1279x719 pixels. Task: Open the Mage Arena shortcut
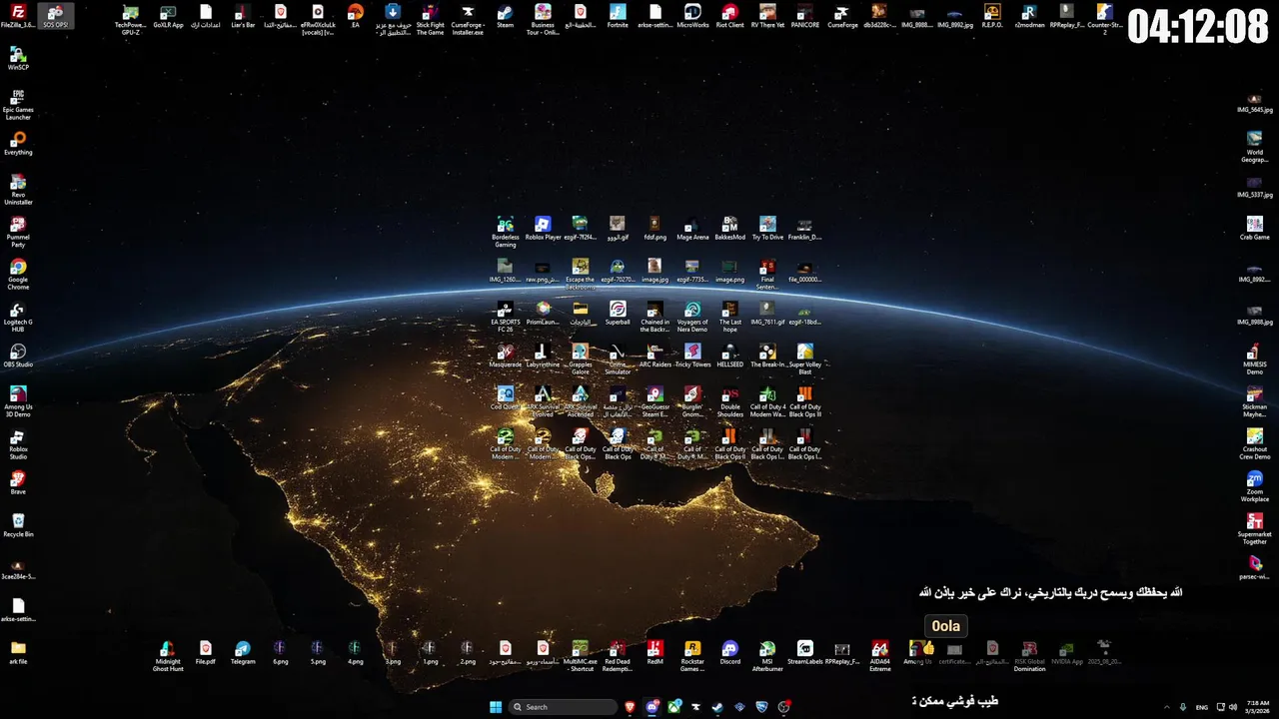click(692, 229)
